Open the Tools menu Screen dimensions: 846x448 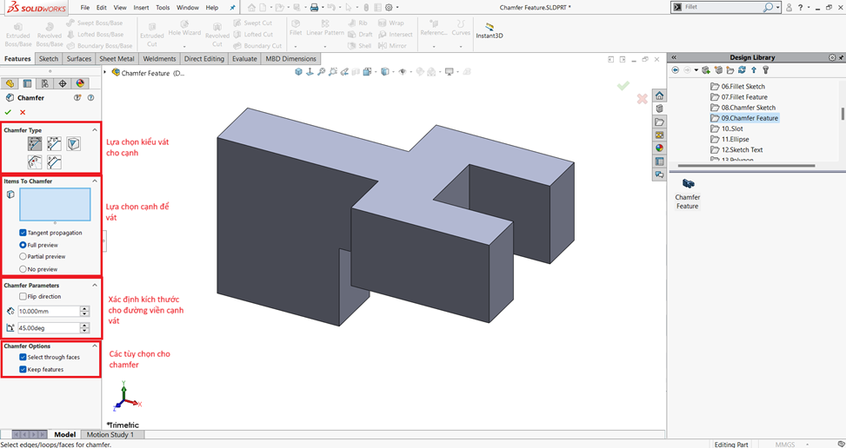click(163, 8)
